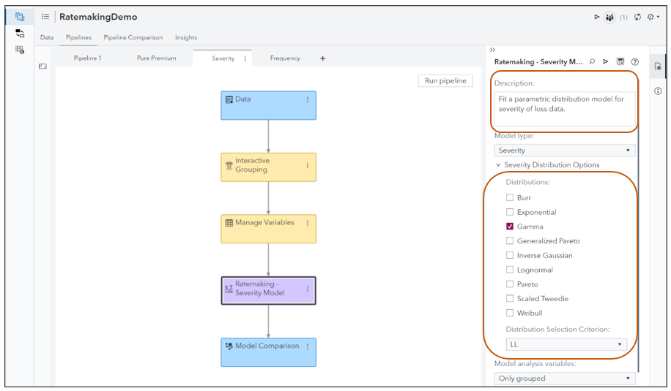
Task: Click the search icon in properties panel
Action: tap(592, 62)
